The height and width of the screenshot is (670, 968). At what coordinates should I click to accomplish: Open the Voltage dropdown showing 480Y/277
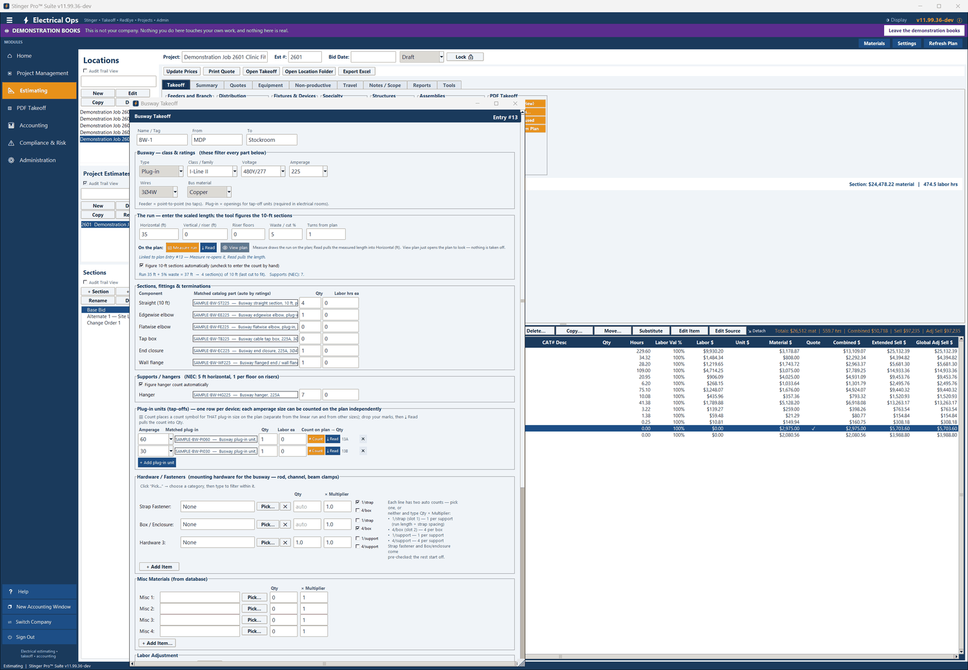[283, 172]
